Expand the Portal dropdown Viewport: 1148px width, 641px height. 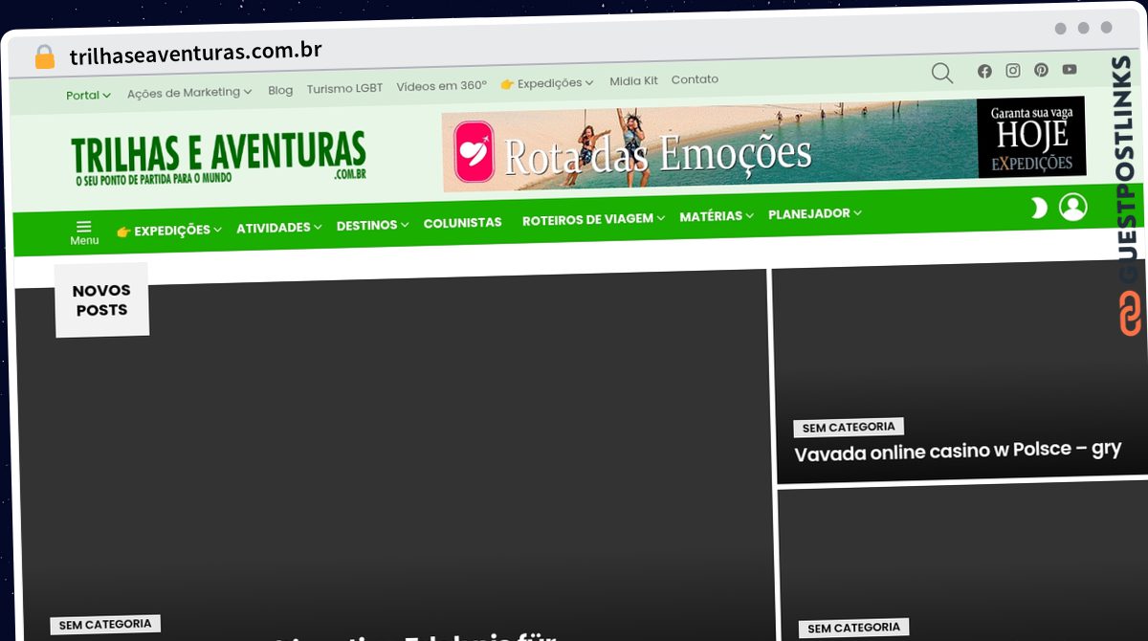click(88, 95)
